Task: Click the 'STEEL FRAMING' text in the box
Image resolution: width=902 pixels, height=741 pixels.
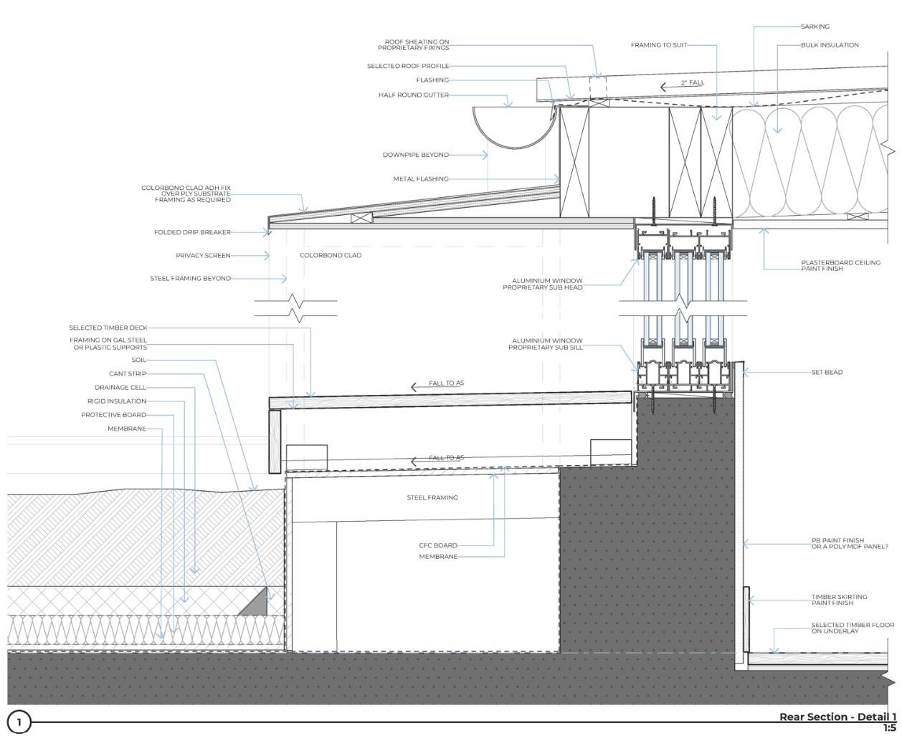Action: pos(432,497)
